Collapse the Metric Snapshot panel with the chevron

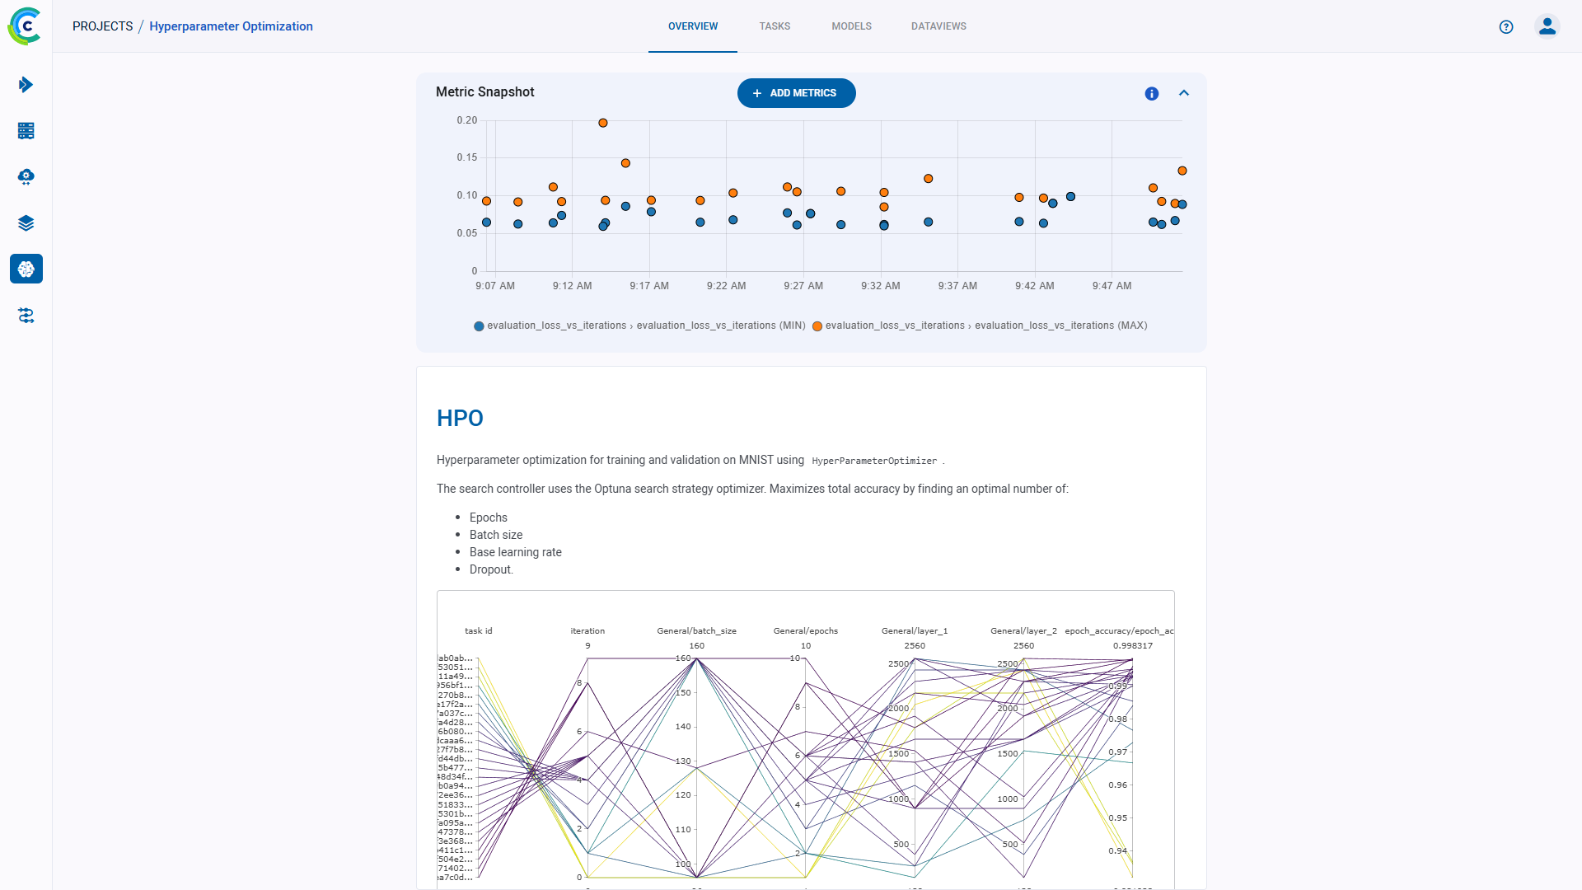point(1184,93)
